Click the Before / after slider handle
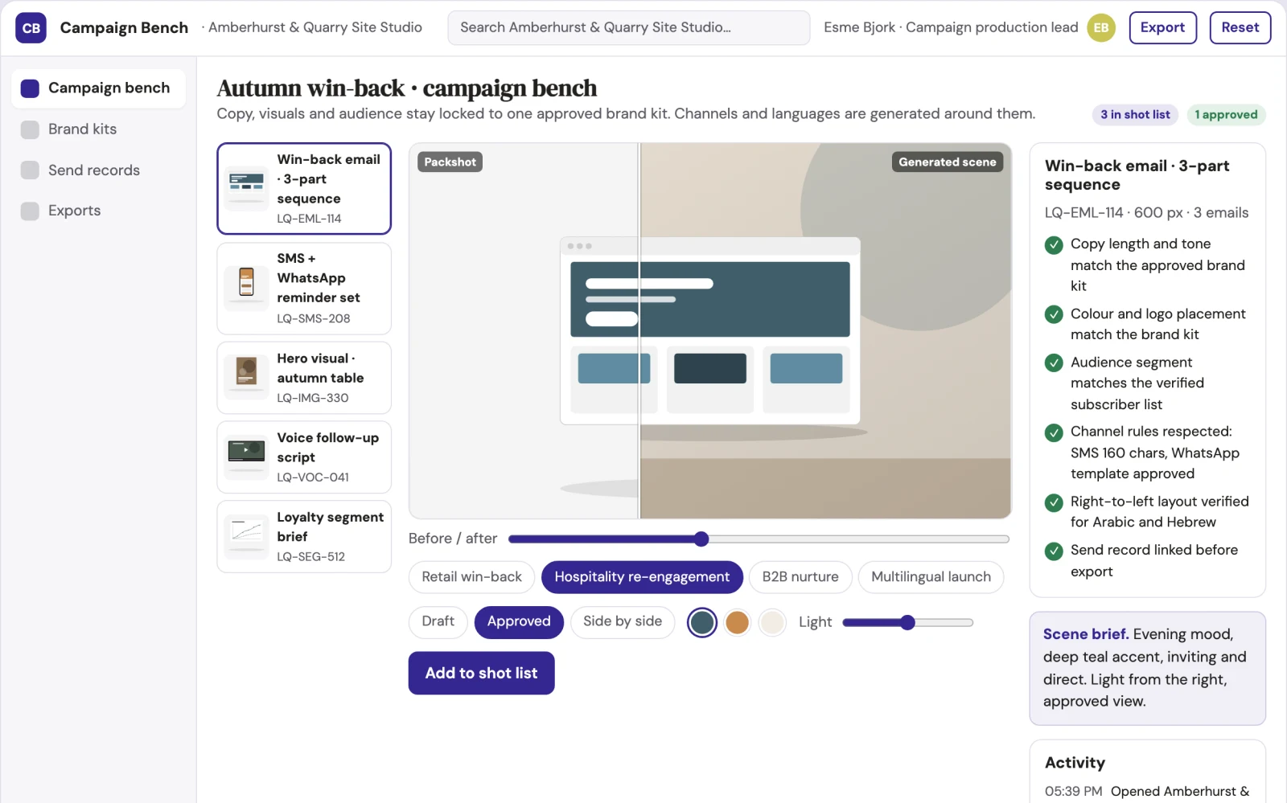The width and height of the screenshot is (1287, 803). point(701,539)
